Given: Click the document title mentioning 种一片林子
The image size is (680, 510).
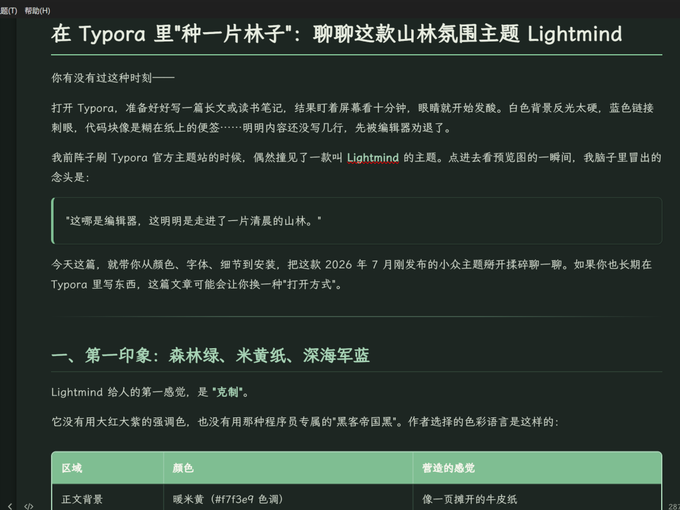Looking at the screenshot, I should [x=336, y=33].
